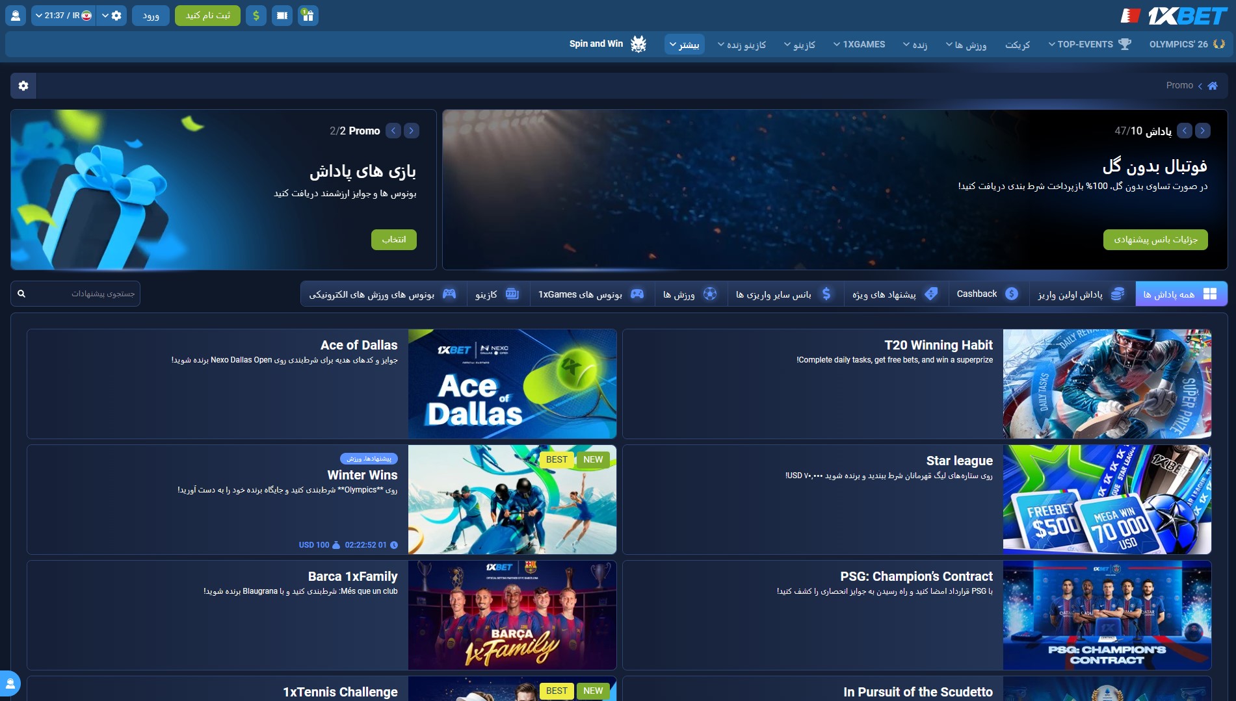Click the green button on gift banner
Screen dimensions: 1236x701
click(393, 240)
